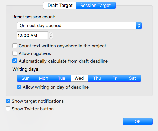Switch to the Draft Target tab
The width and height of the screenshot is (158, 131).
click(60, 6)
